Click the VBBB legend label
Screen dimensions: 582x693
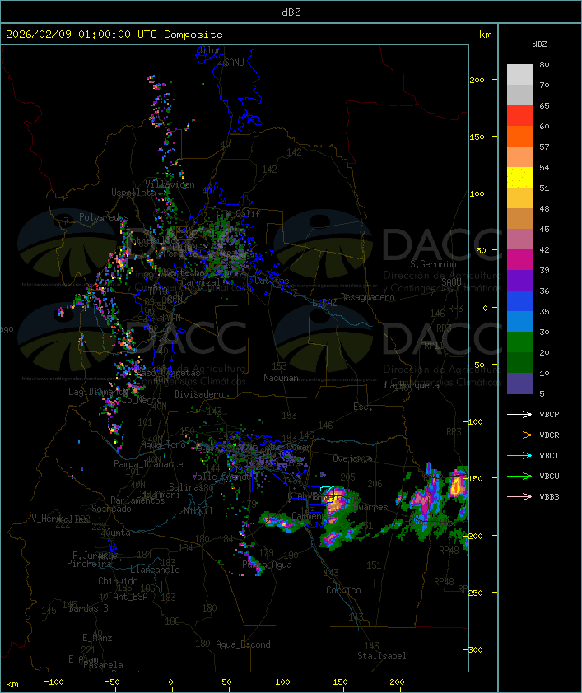coord(549,496)
